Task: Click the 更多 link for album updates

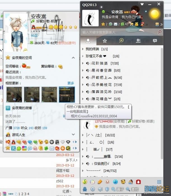Action: (71, 83)
